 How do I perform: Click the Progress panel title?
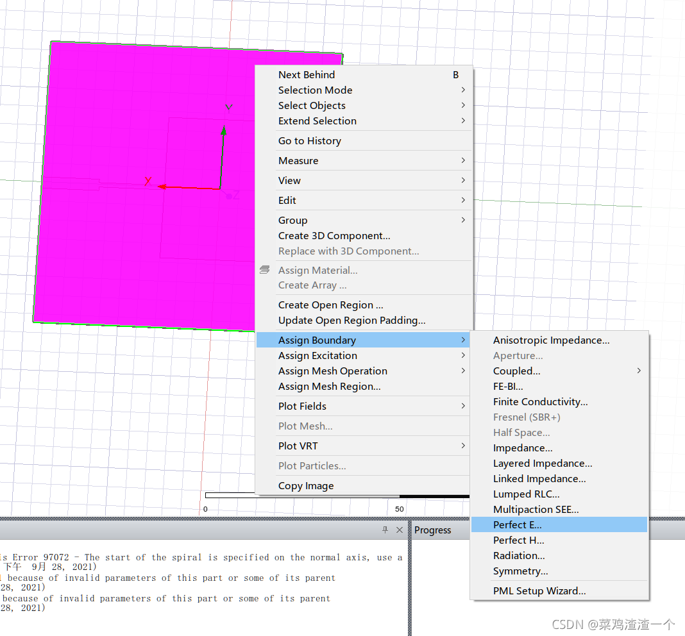pos(432,530)
